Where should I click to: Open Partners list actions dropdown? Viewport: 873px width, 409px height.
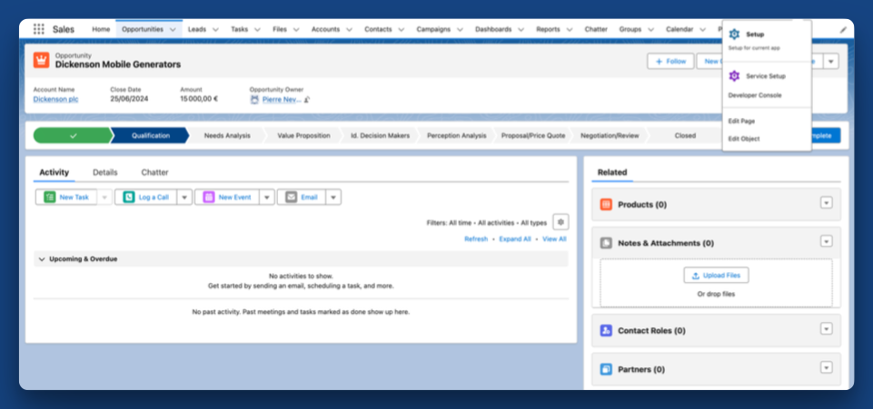827,367
